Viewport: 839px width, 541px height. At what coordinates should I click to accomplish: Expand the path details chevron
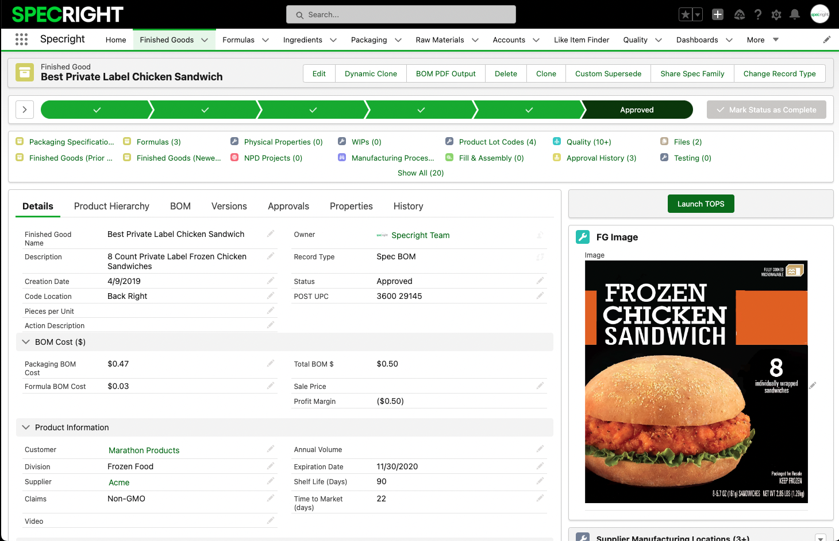25,110
